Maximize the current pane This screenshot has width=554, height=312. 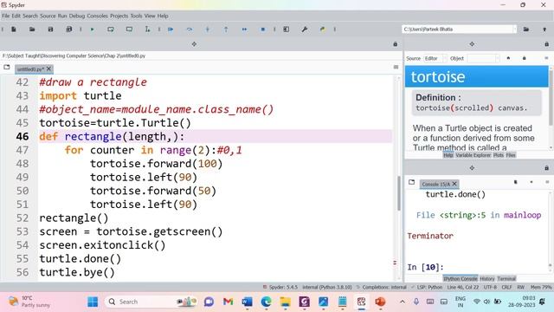(x=287, y=29)
